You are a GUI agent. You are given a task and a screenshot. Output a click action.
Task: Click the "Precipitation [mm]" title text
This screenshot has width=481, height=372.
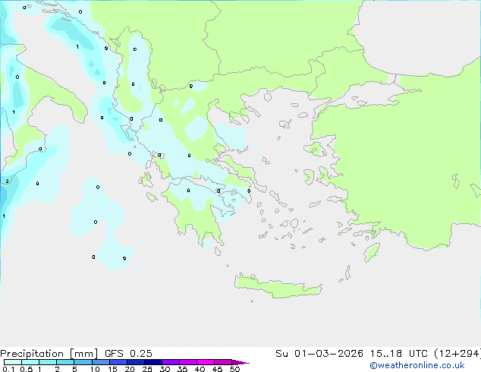tap(49, 354)
